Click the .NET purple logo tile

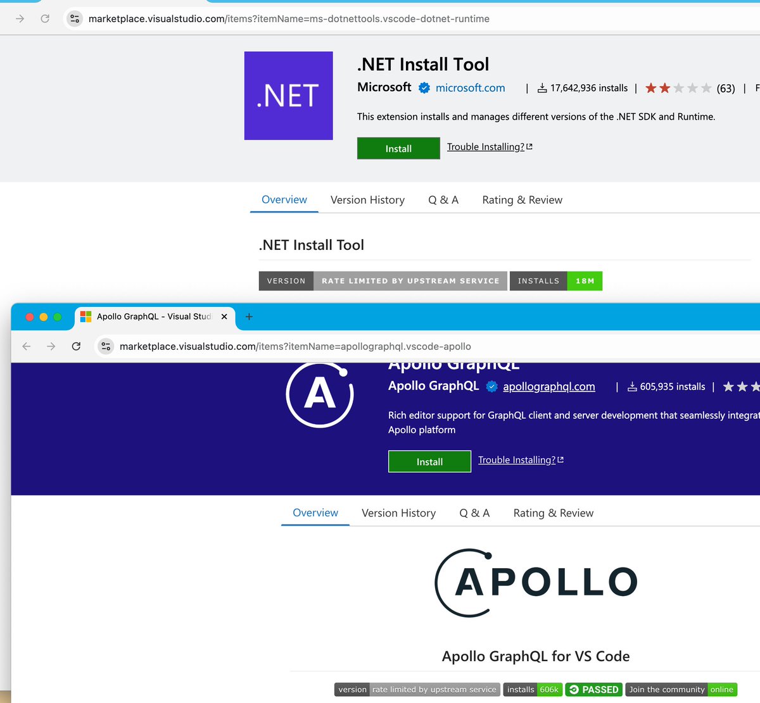point(289,96)
